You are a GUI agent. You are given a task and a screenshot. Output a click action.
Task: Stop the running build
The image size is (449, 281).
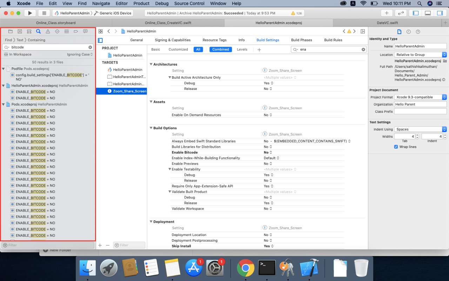pyautogui.click(x=44, y=13)
